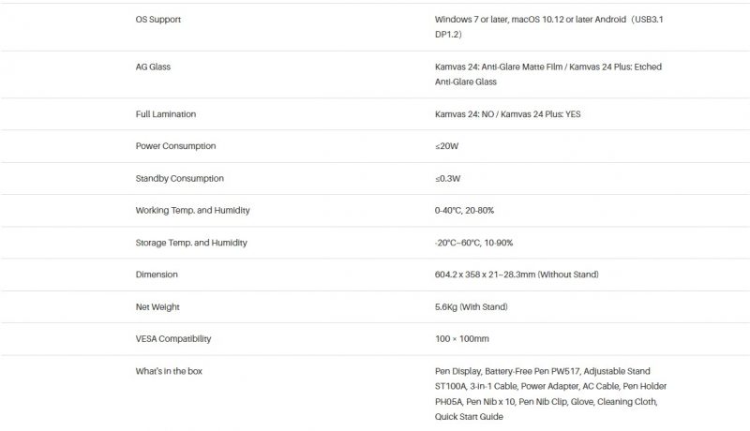Click the ≤0.3W standby value

tap(447, 179)
